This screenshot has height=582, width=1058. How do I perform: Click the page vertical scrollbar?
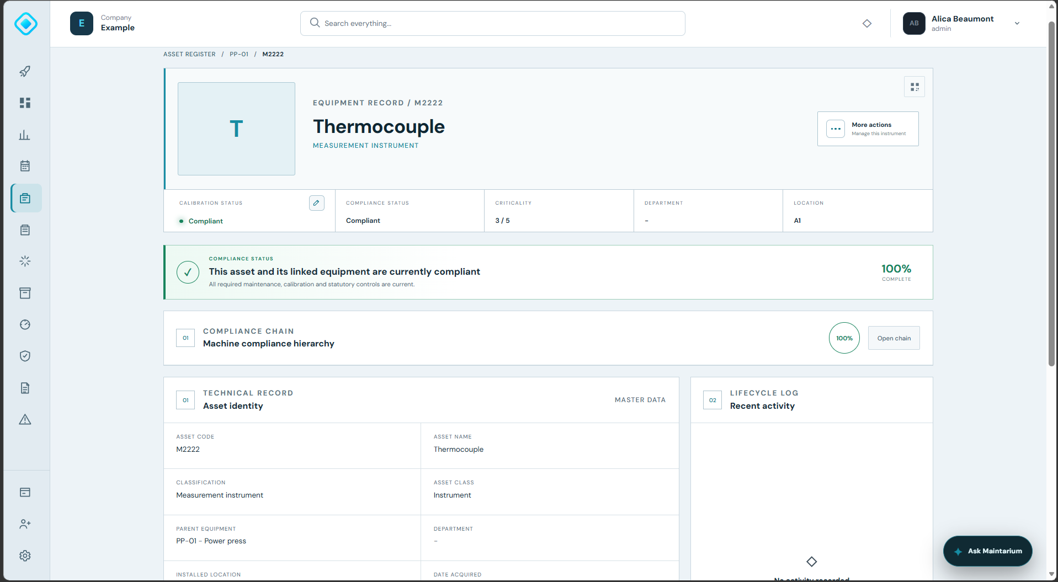point(1051,193)
